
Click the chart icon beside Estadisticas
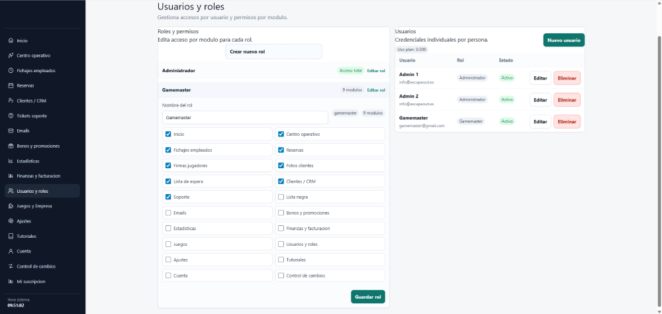click(11, 161)
